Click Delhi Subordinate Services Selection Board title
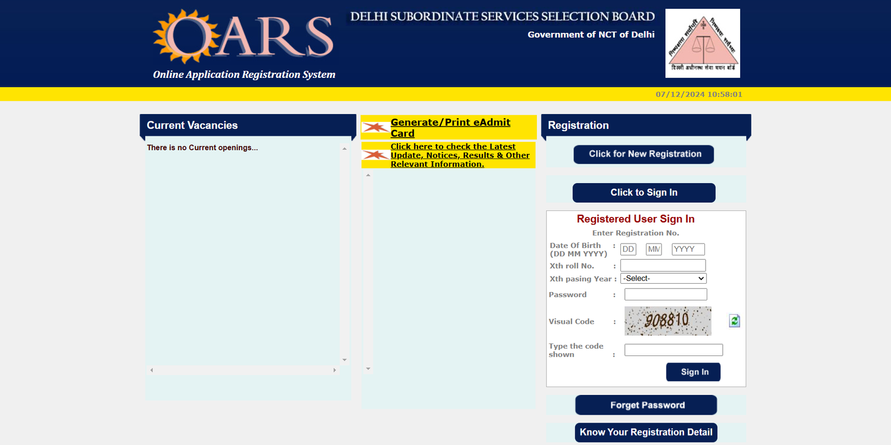This screenshot has width=891, height=445. click(x=502, y=17)
